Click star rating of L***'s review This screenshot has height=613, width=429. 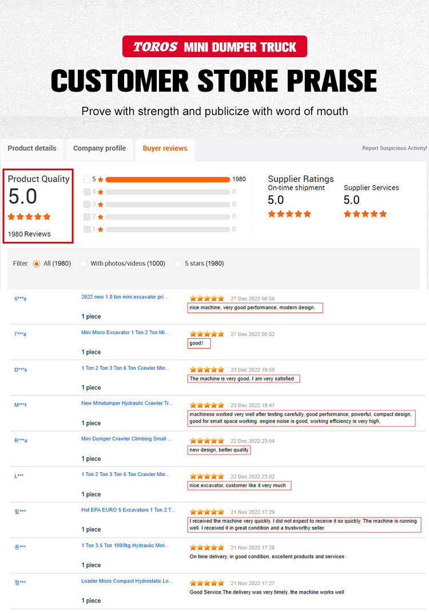207,476
